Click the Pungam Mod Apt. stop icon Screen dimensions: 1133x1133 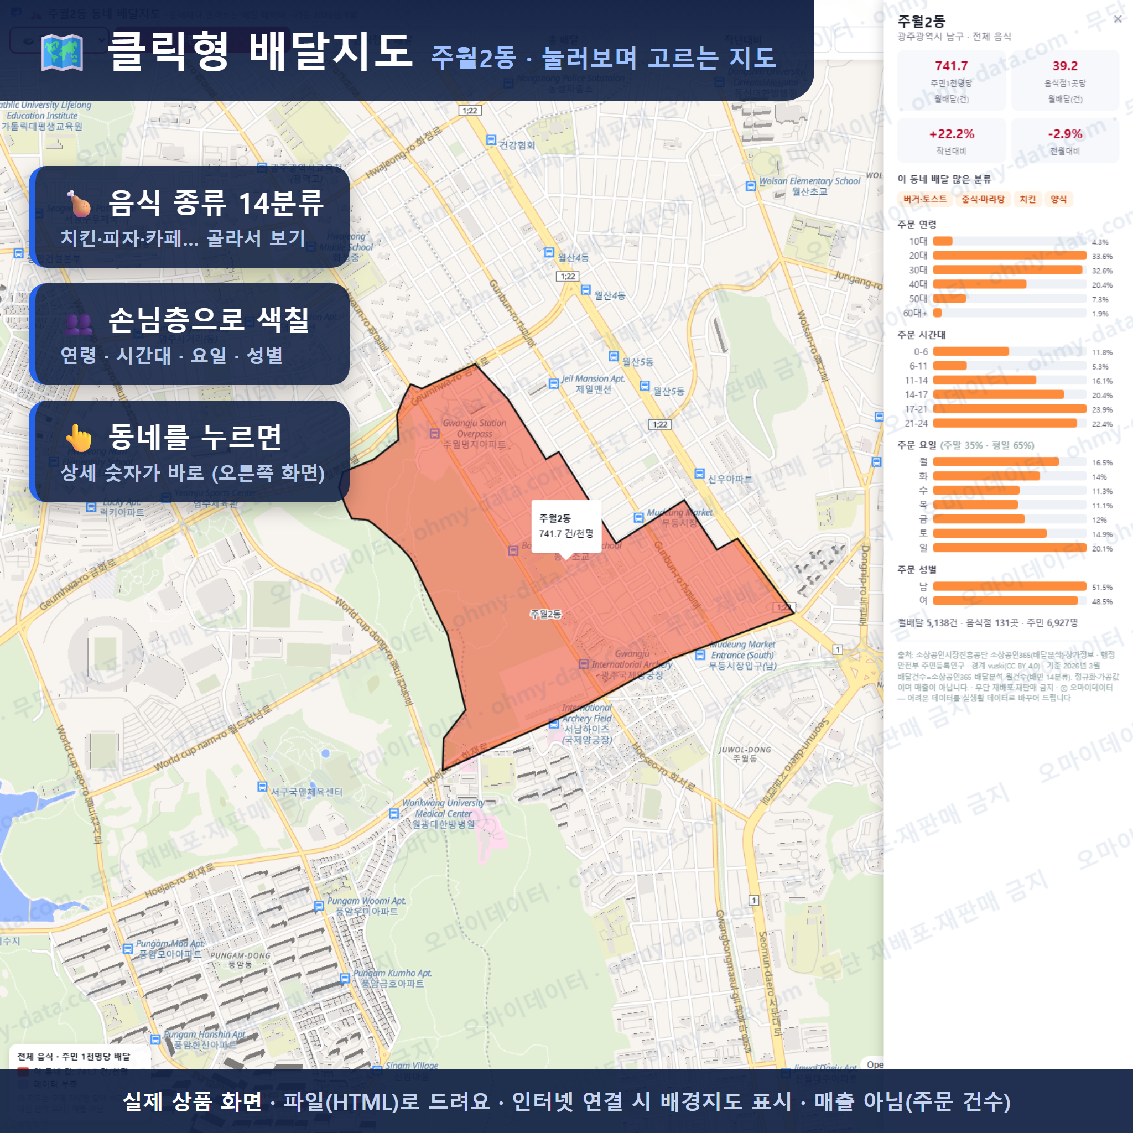[128, 949]
